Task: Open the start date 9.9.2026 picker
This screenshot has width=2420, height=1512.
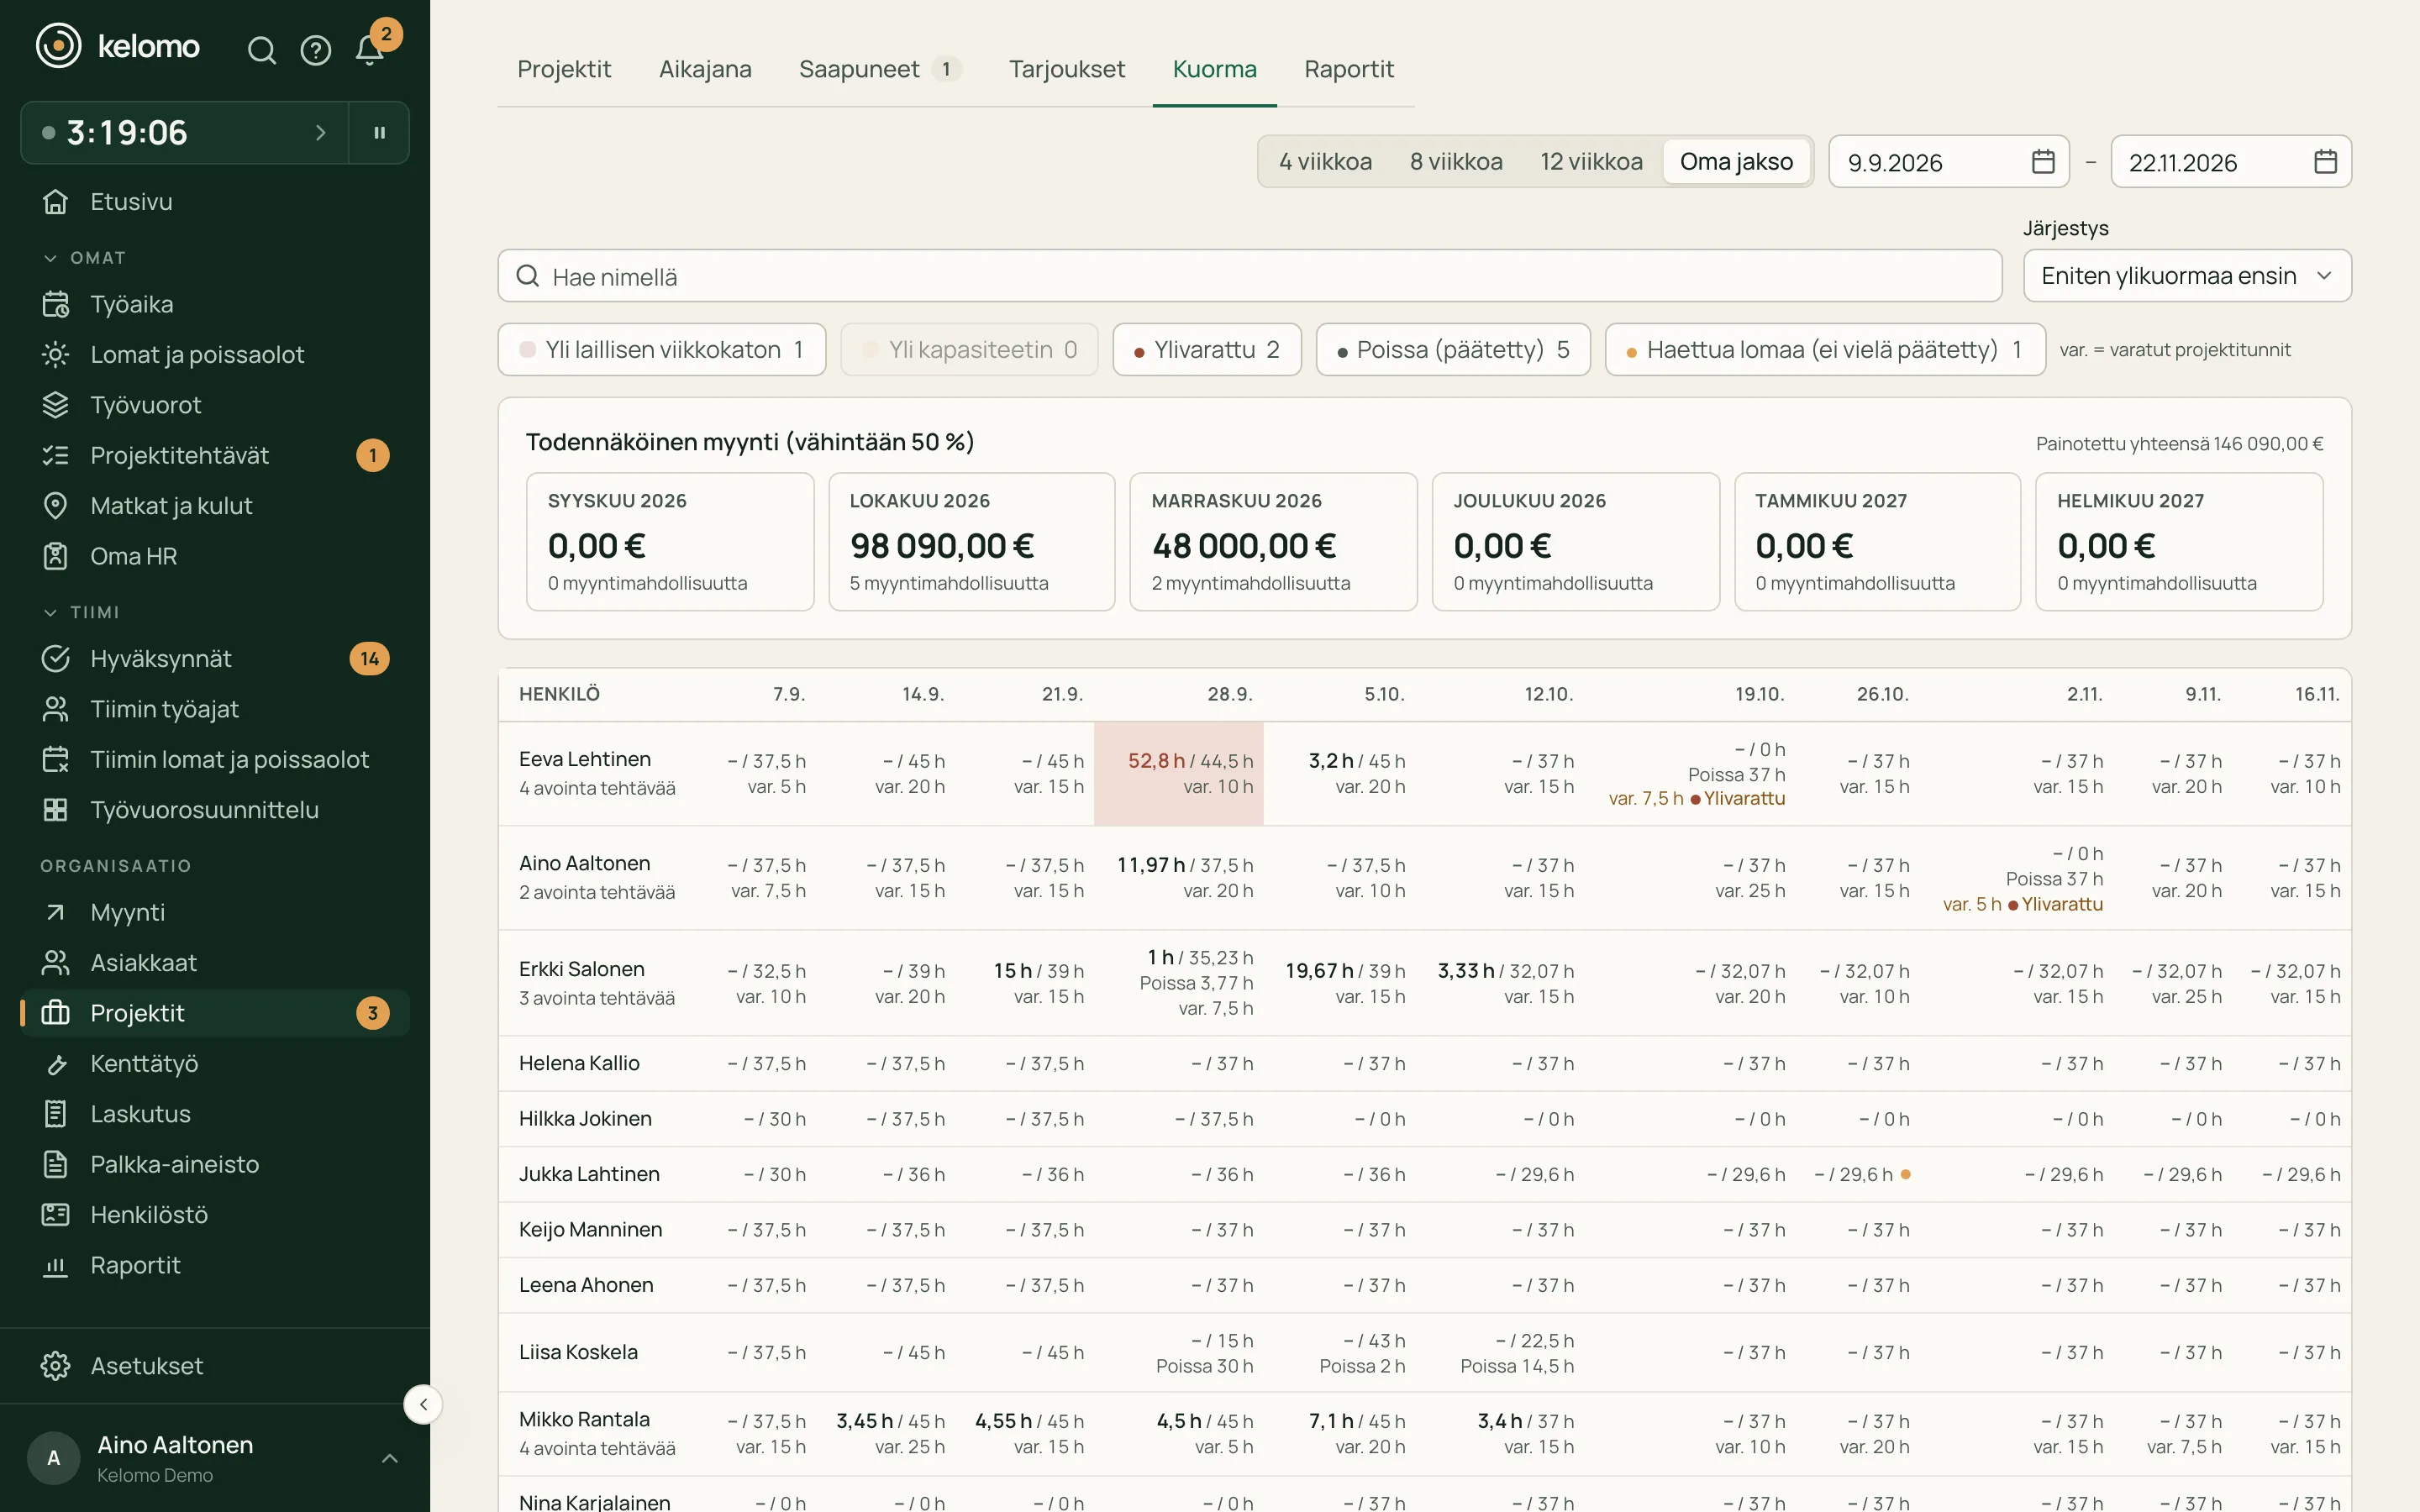Action: point(1948,161)
